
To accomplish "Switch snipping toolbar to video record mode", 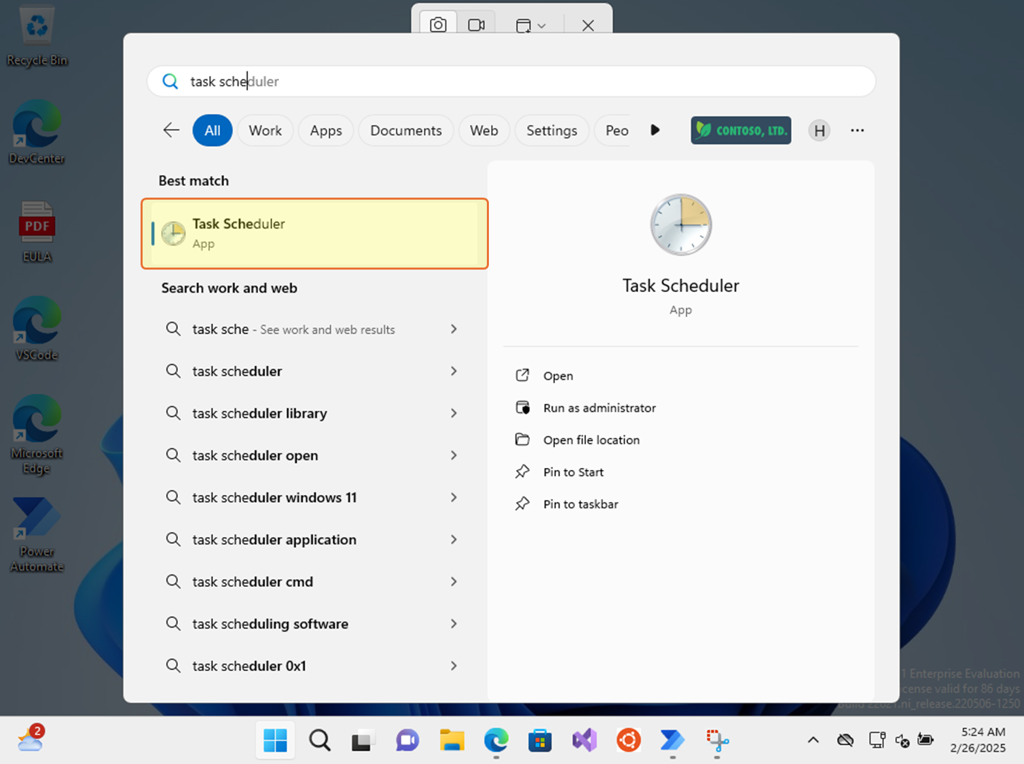I will tap(476, 25).
